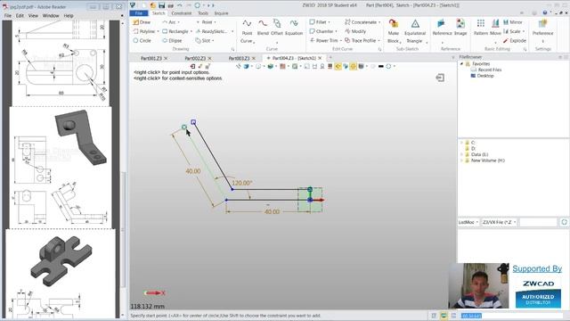Expand the C: drive node

coord(461,143)
